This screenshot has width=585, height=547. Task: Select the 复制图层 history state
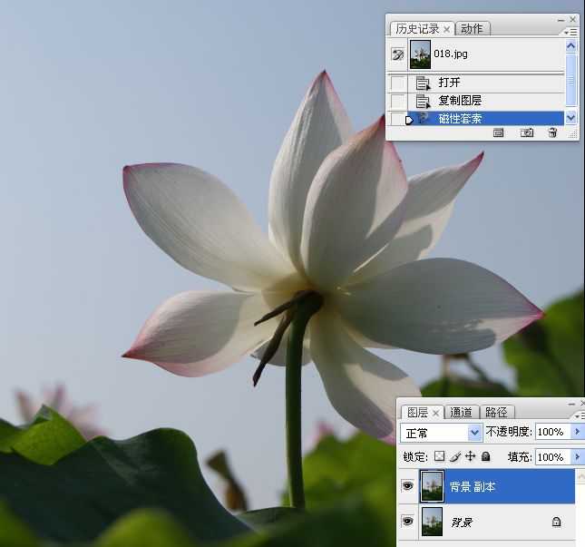coord(486,101)
